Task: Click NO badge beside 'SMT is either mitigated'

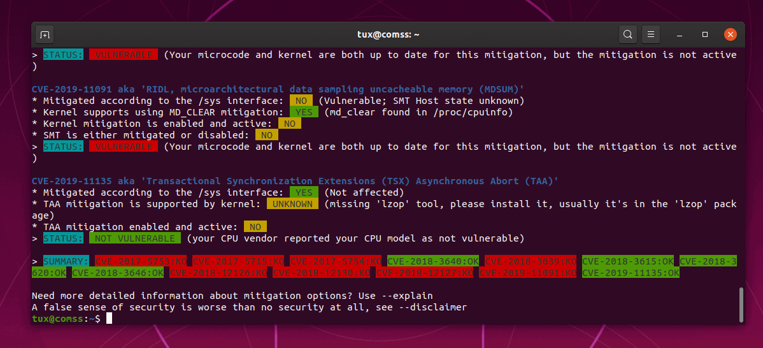Action: 267,135
